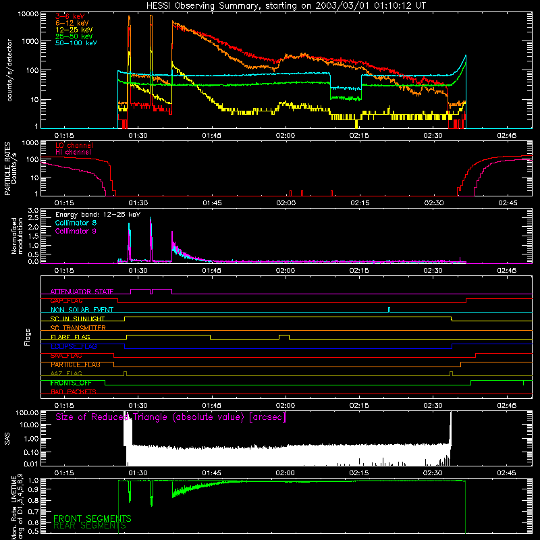540x540 pixels.
Task: Click the 02:00 tick under the SAS panel
Action: click(285, 473)
